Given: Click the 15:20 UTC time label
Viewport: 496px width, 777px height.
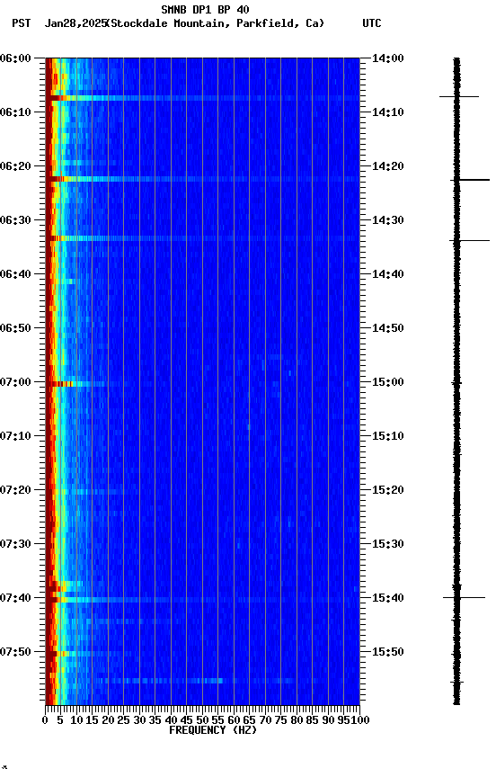Looking at the screenshot, I should click(388, 490).
